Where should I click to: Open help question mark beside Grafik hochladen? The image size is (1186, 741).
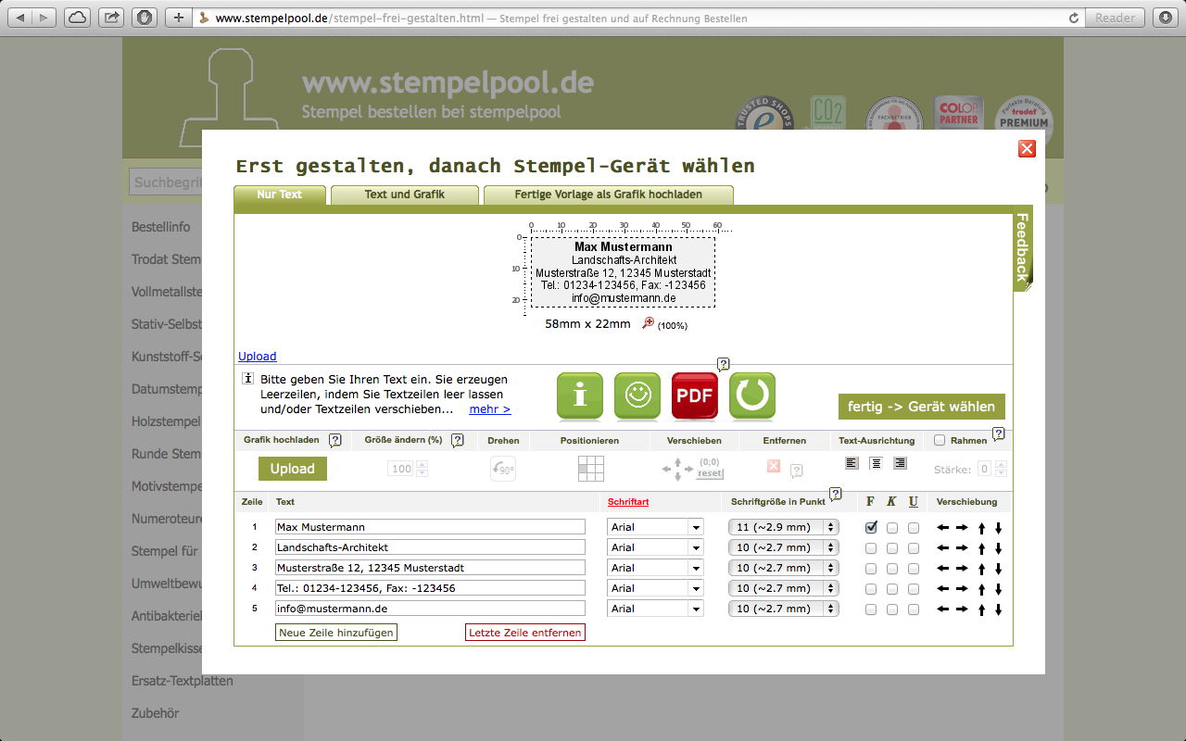335,441
